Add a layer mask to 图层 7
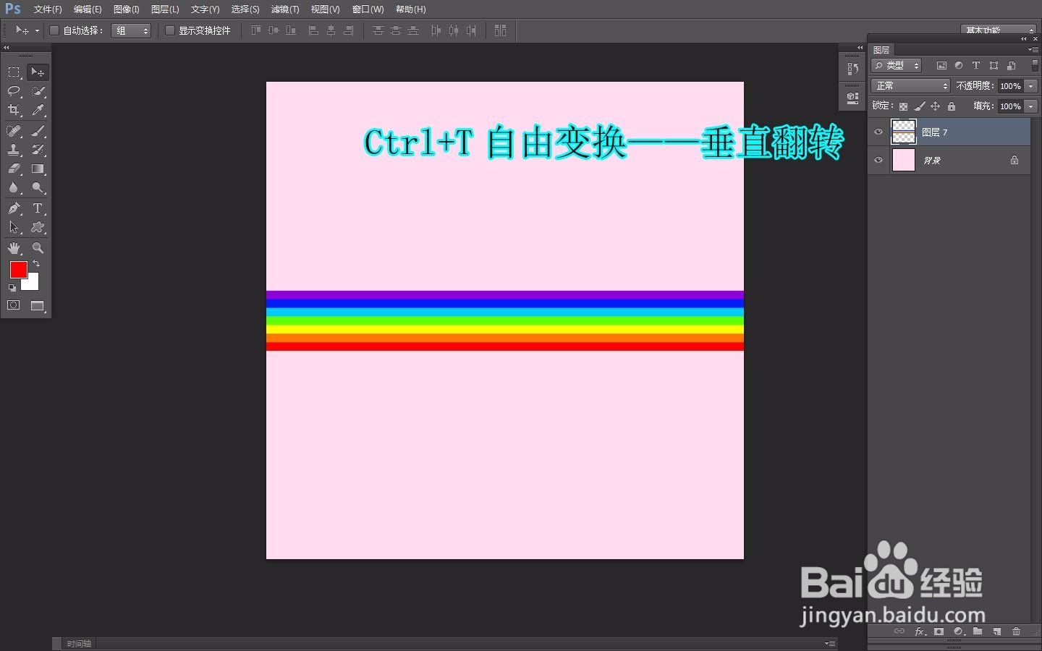1042x651 pixels. [x=939, y=631]
